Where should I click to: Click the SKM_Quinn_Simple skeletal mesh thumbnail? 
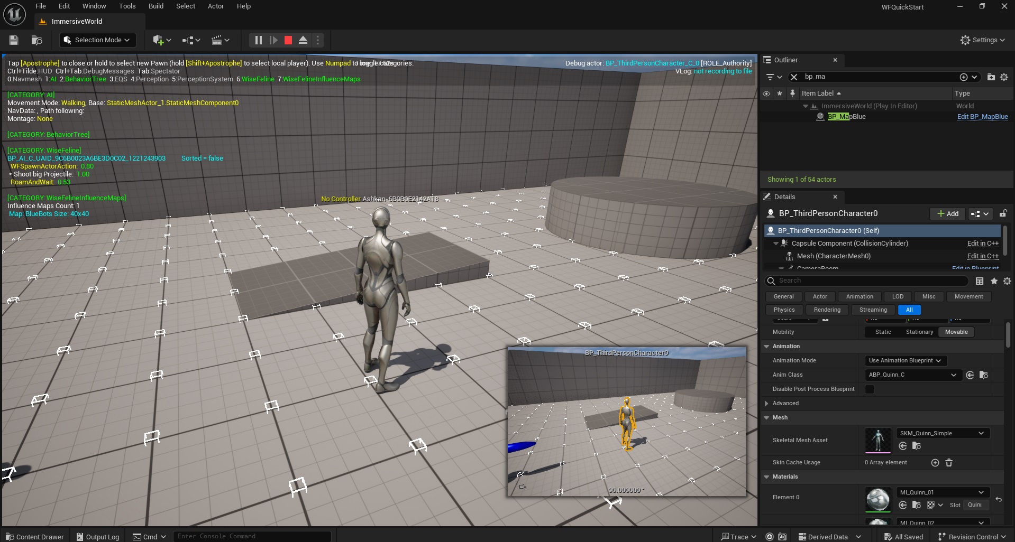[878, 440]
